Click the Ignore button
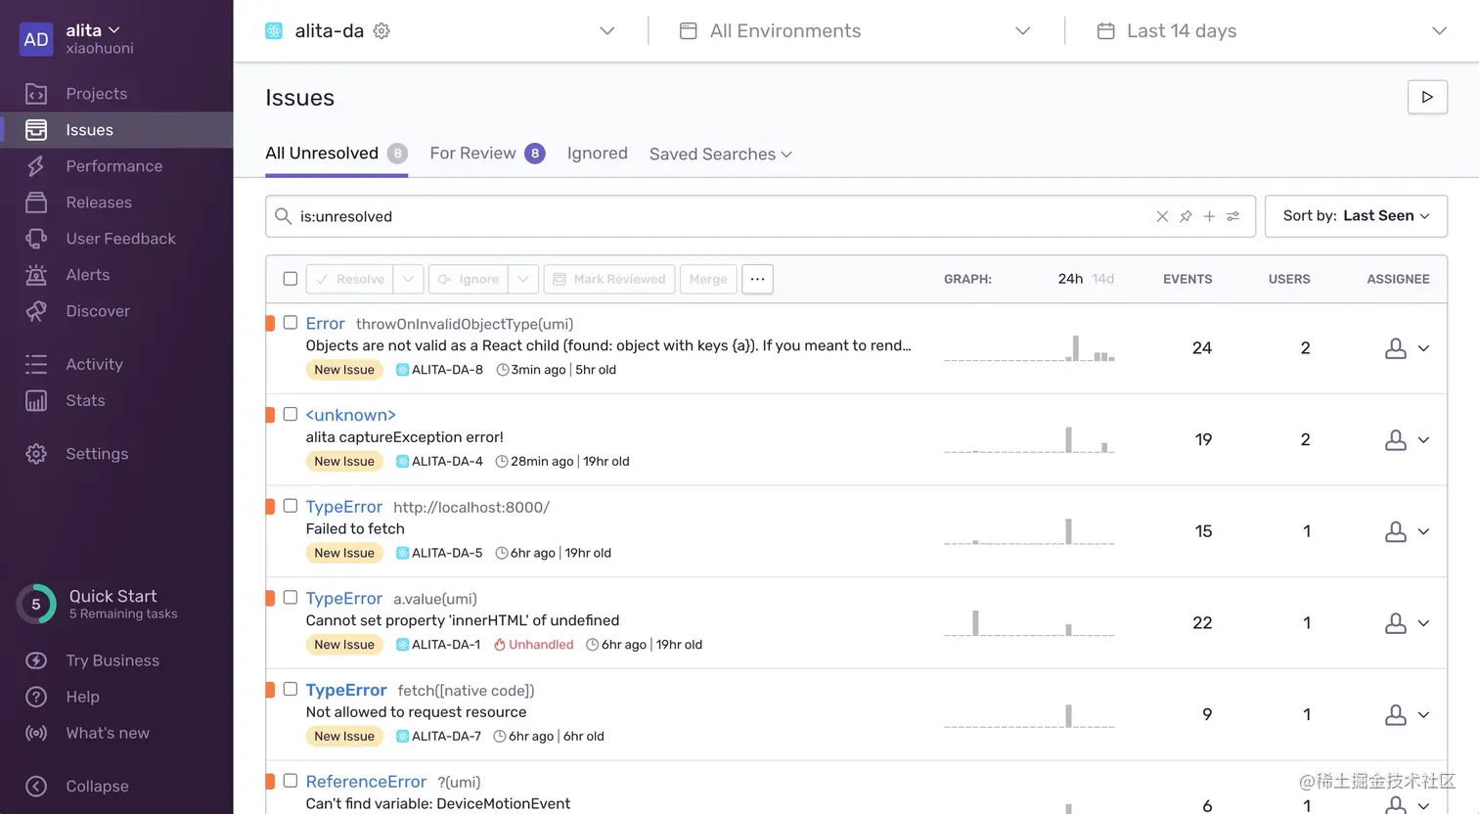Screen dimensions: 1479x814 point(469,279)
